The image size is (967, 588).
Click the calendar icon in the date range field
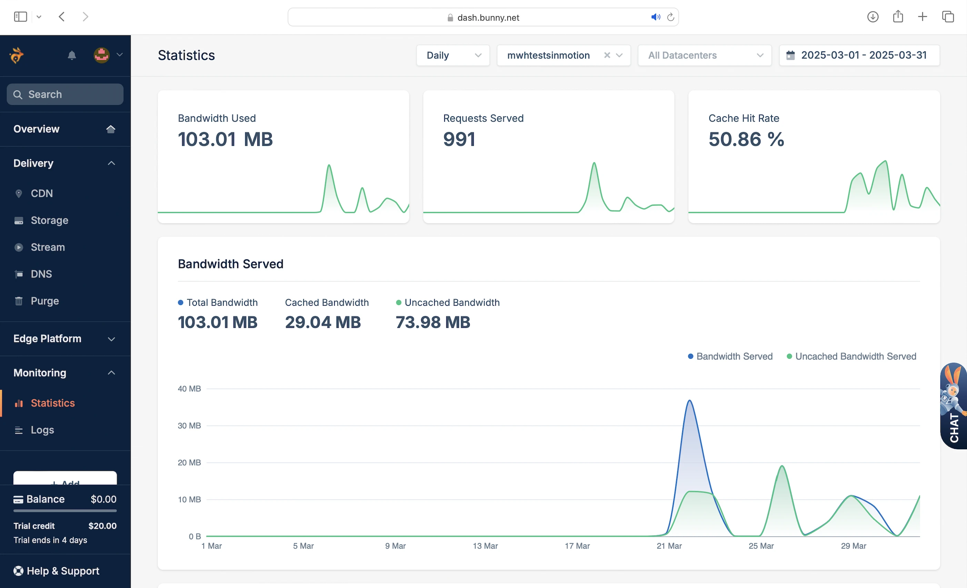tap(790, 55)
